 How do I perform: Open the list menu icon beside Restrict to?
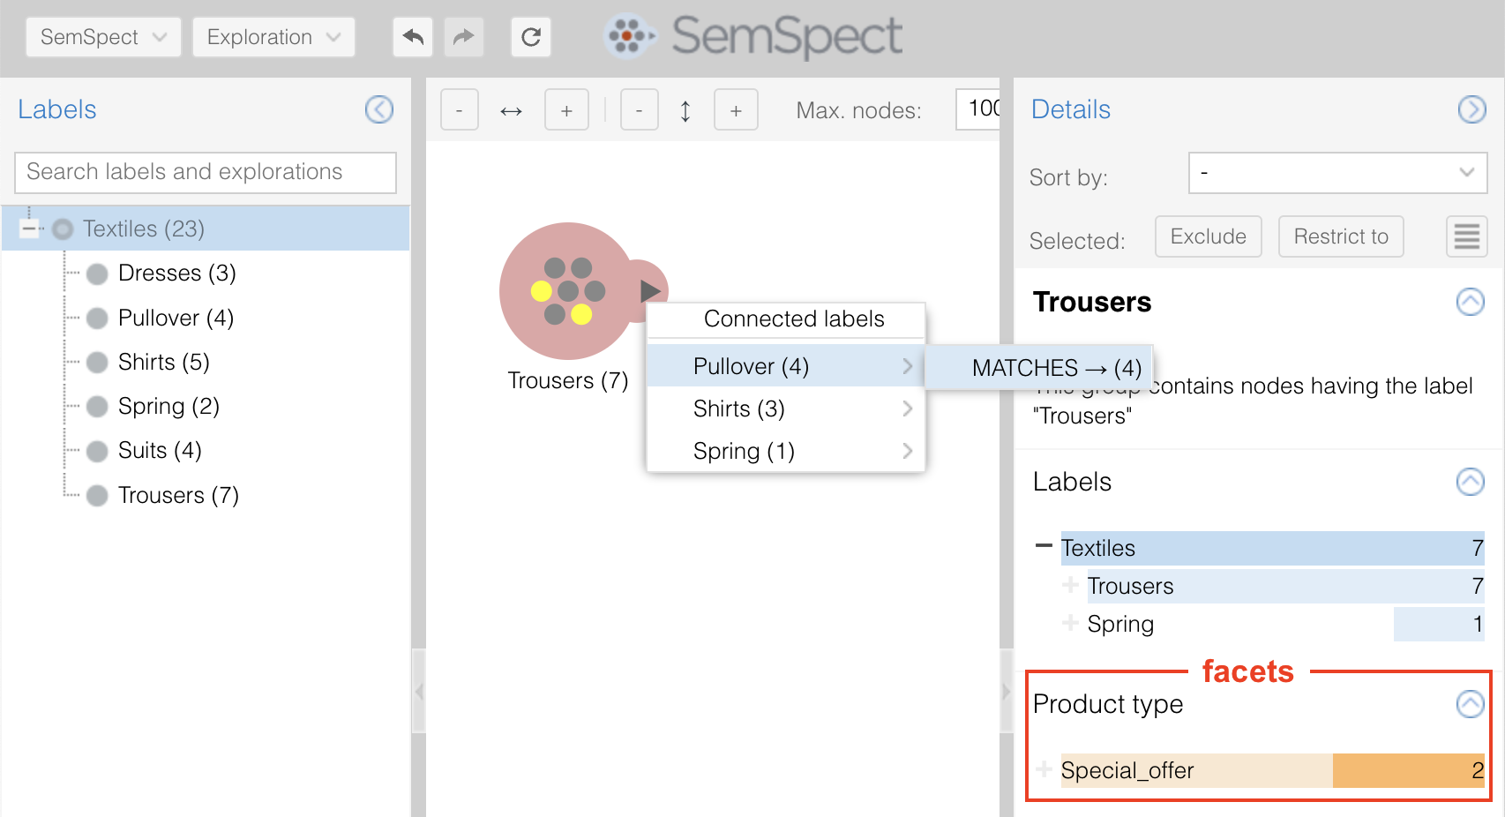point(1466,236)
